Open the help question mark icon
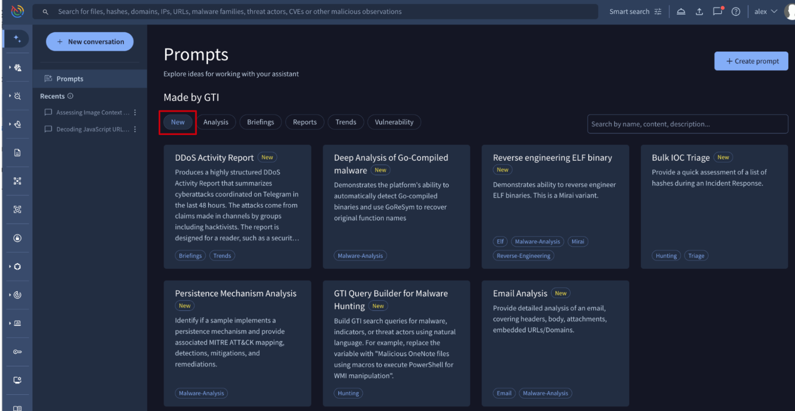Viewport: 795px width, 411px height. coord(736,11)
